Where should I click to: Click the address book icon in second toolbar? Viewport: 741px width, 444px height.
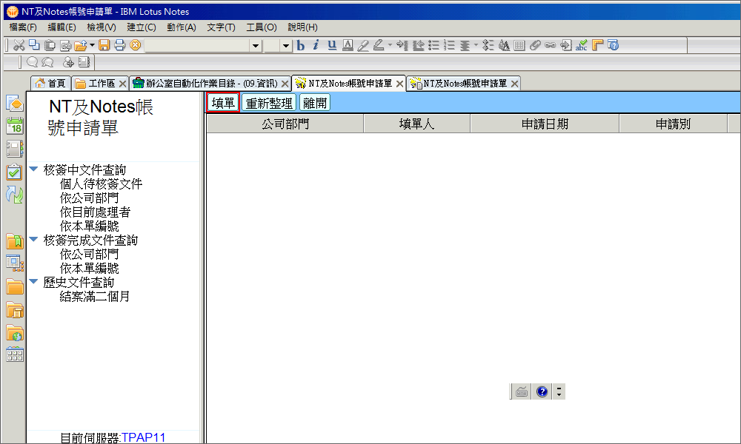(84, 62)
